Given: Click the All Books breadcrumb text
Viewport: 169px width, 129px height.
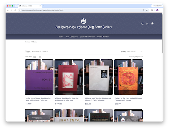Looking at the screenshot, I should click(34, 42).
